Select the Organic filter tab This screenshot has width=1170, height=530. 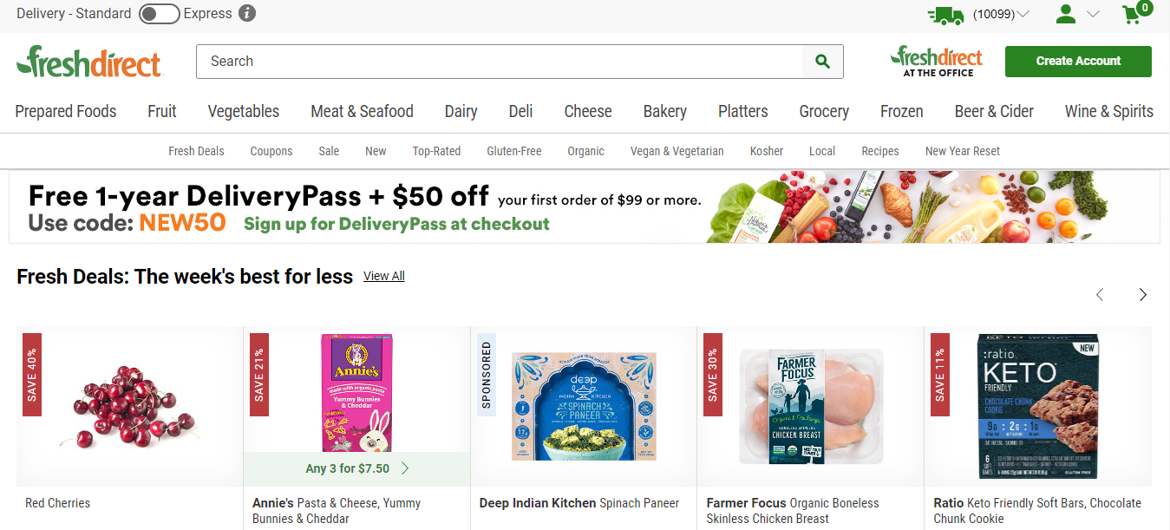(585, 151)
